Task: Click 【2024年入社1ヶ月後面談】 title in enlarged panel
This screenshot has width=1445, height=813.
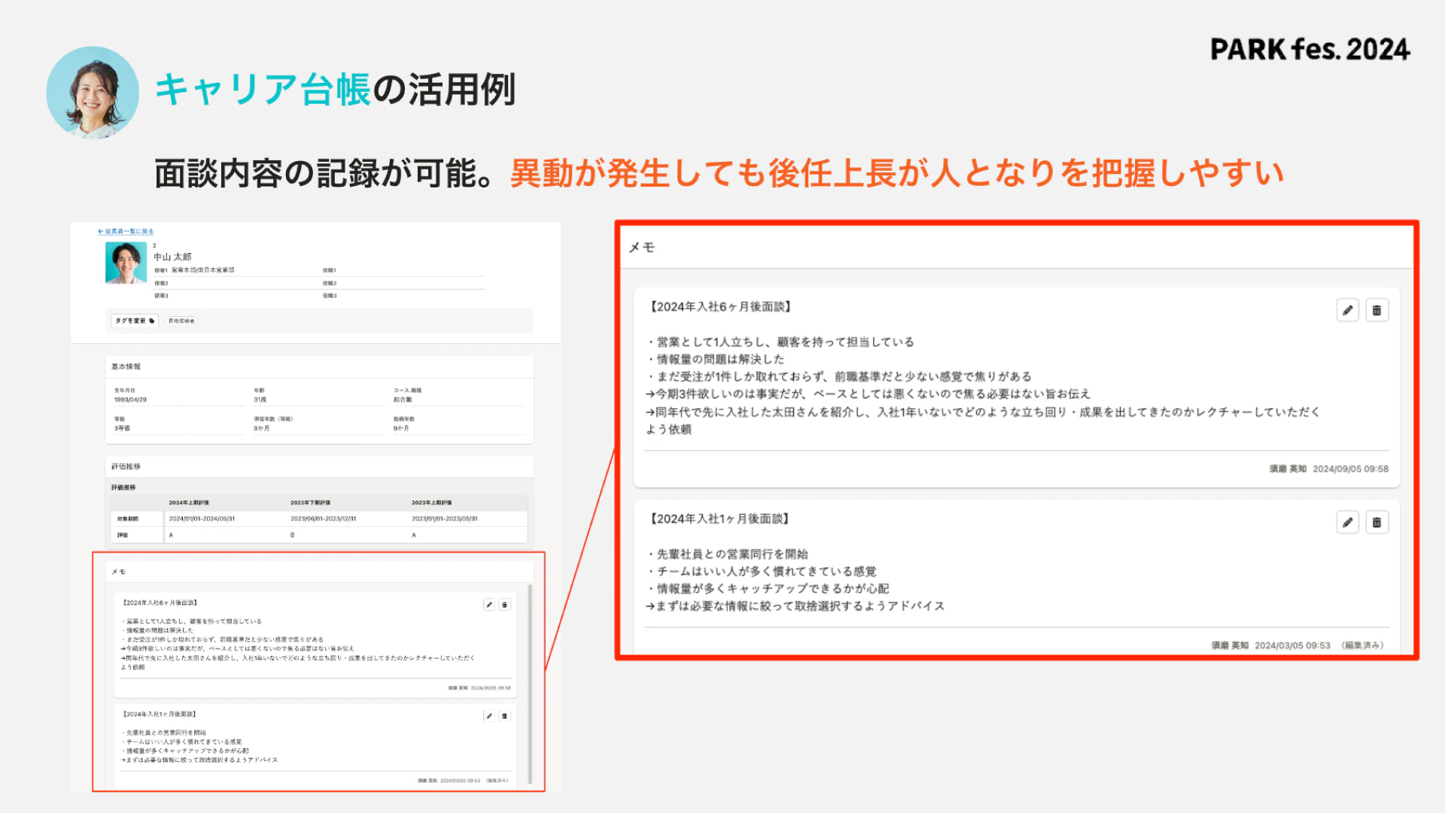Action: coord(719,519)
